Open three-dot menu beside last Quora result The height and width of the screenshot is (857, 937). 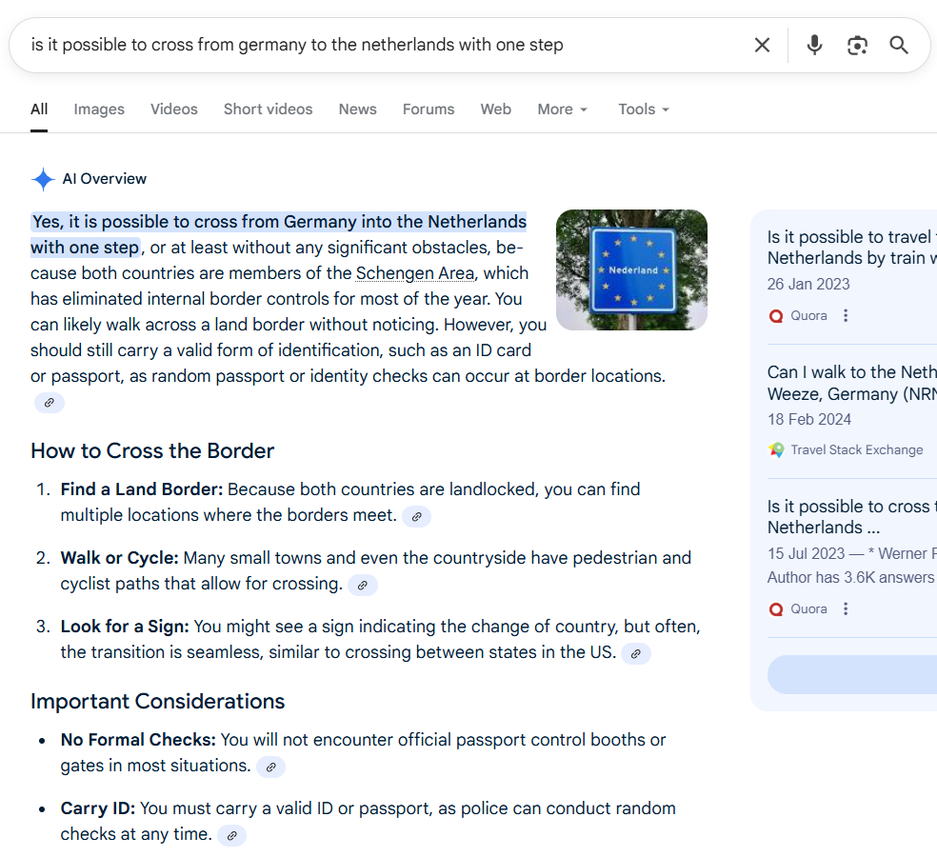coord(846,608)
